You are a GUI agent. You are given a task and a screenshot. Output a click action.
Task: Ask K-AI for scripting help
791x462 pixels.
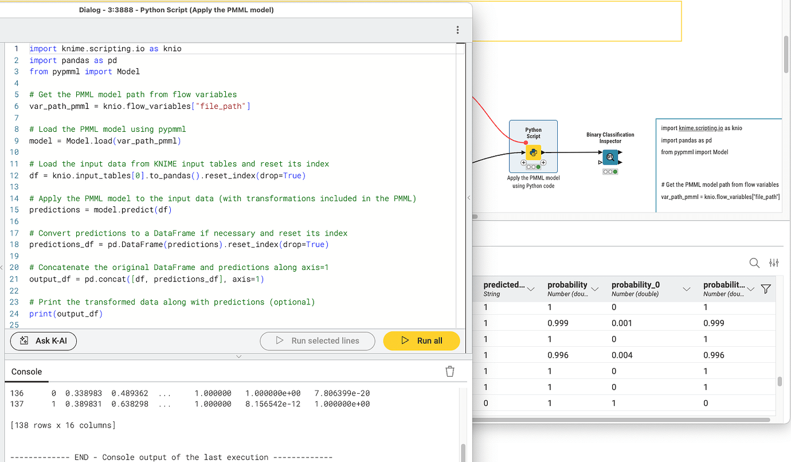pyautogui.click(x=44, y=340)
